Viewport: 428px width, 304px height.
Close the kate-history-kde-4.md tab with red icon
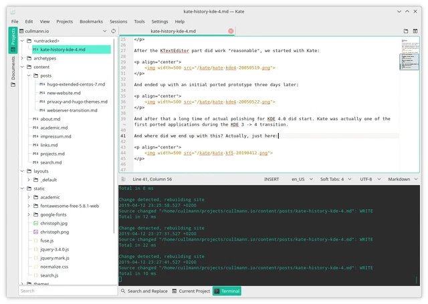231,31
